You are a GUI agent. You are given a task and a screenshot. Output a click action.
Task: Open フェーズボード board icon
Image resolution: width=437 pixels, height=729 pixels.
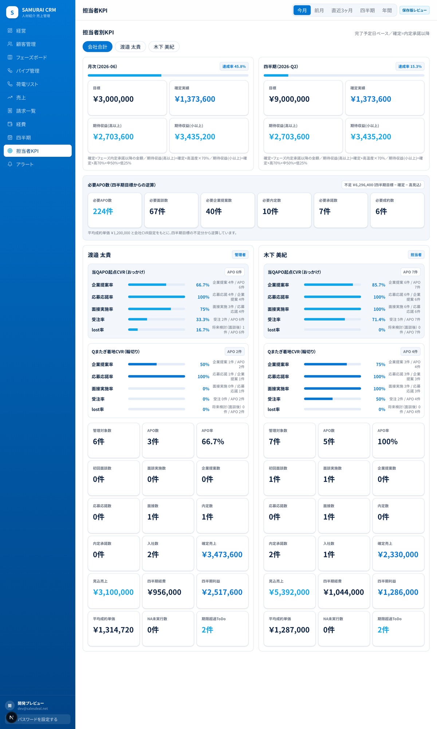(10, 57)
